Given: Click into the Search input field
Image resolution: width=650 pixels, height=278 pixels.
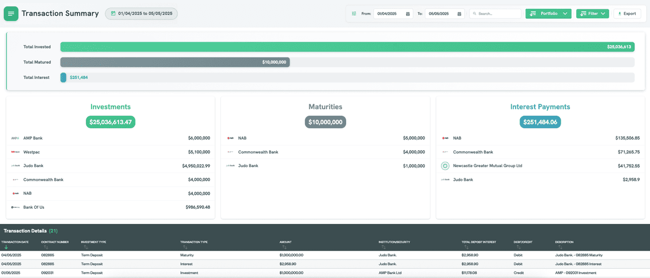Looking at the screenshot, I should click(x=495, y=14).
